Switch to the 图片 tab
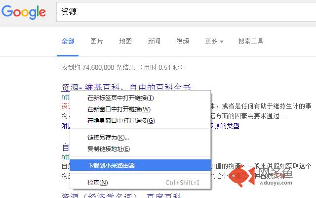Screen dimensions: 316x198 pos(97,41)
